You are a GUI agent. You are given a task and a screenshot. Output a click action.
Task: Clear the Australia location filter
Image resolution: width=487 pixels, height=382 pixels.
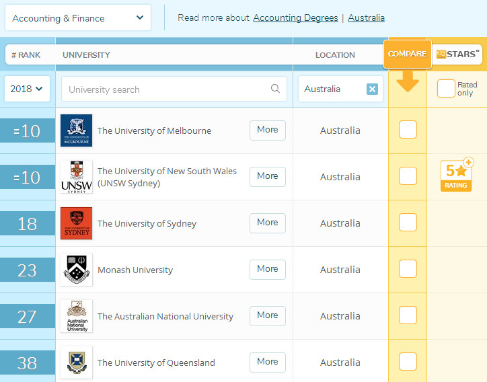click(372, 89)
